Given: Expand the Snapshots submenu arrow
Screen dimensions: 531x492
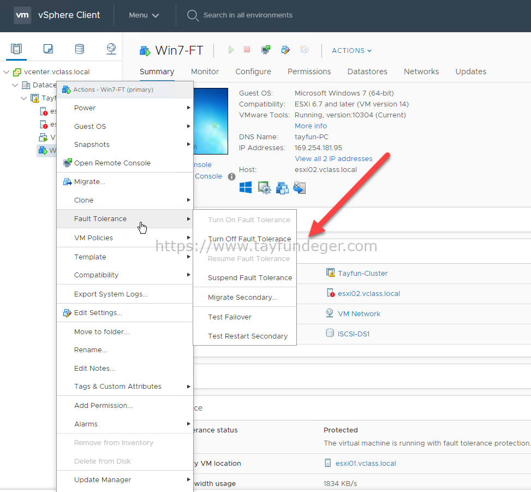Looking at the screenshot, I should 188,144.
